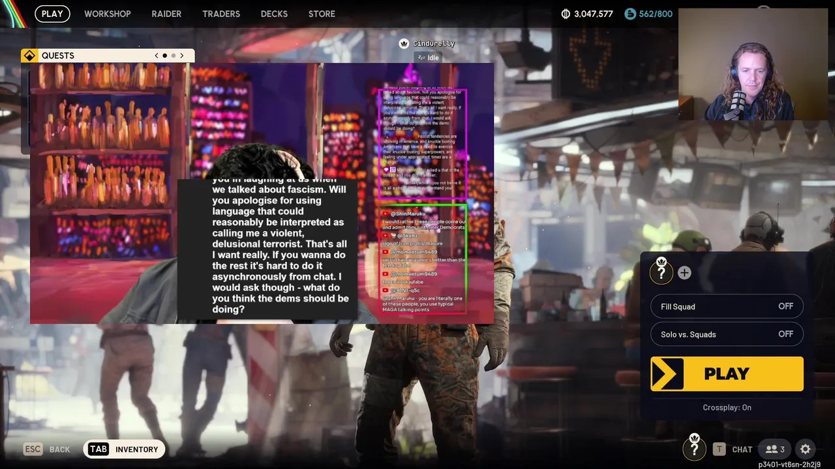Start matchmaking with yellow PLAY button

(727, 374)
